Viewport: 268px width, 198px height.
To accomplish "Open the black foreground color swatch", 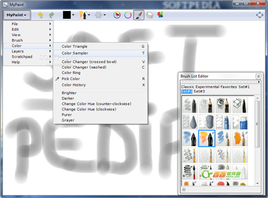I will (67, 15).
